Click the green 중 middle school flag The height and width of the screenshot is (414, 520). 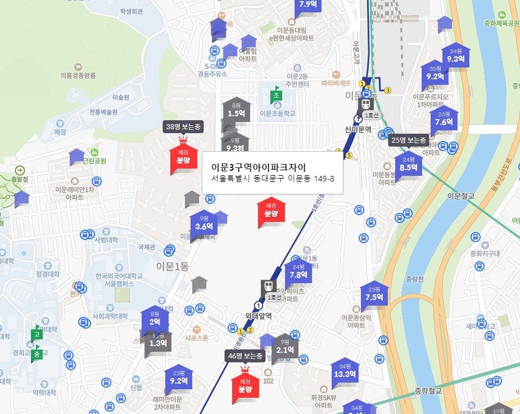(37, 354)
